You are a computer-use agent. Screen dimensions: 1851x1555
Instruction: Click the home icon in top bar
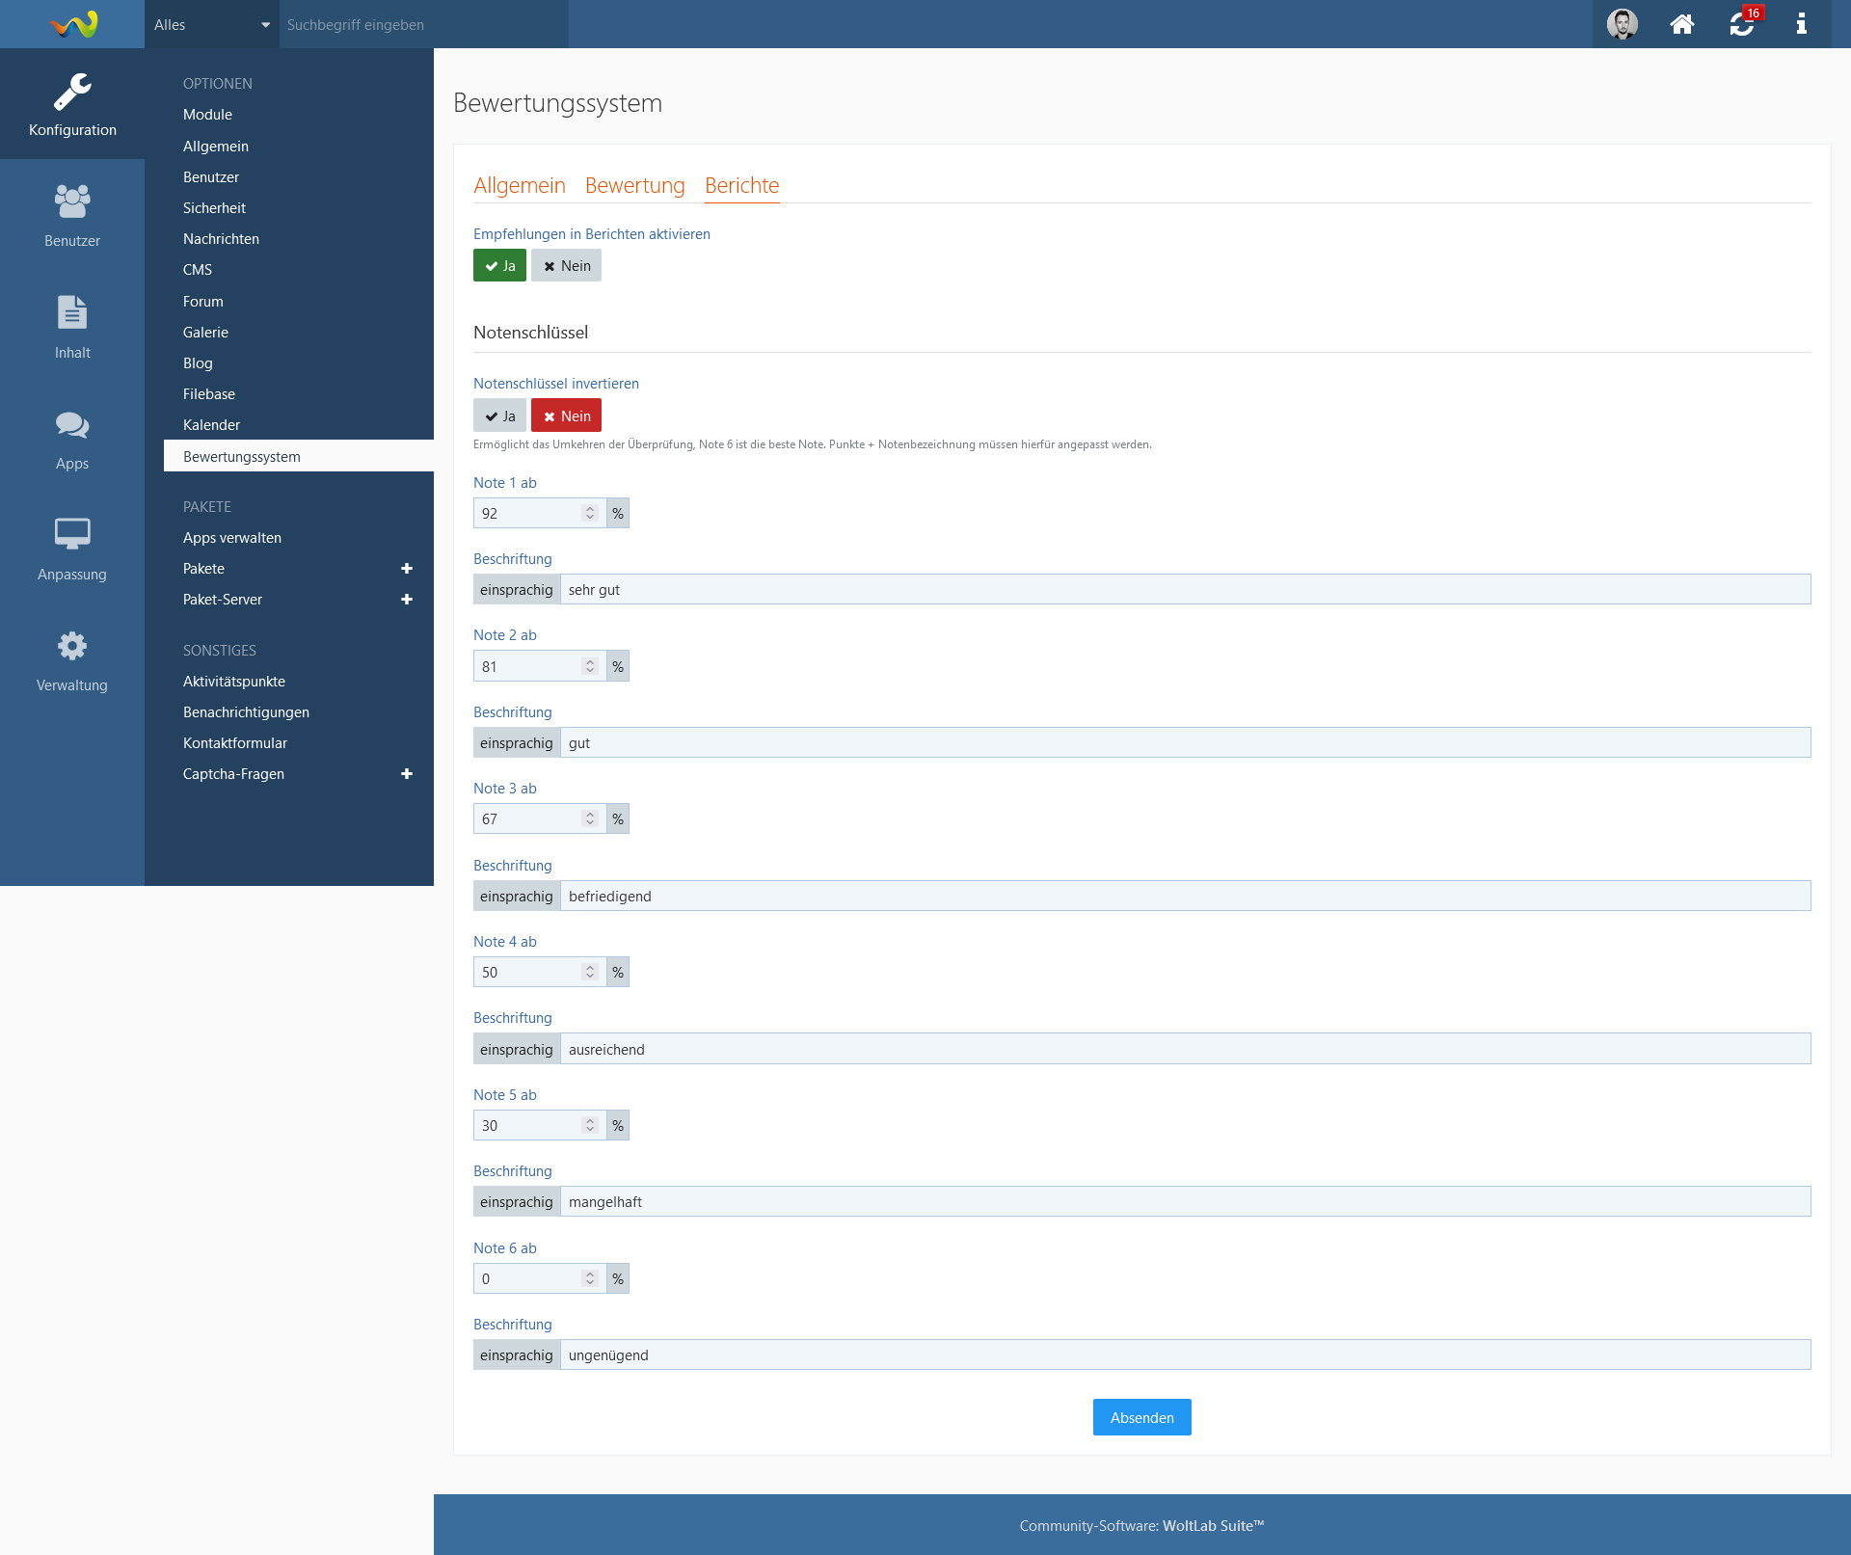[x=1682, y=24]
